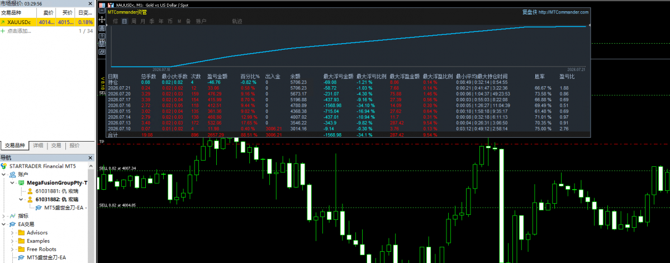Screen dimensions: 670x263
Task: Expand the Advisors folder
Action: point(12,233)
